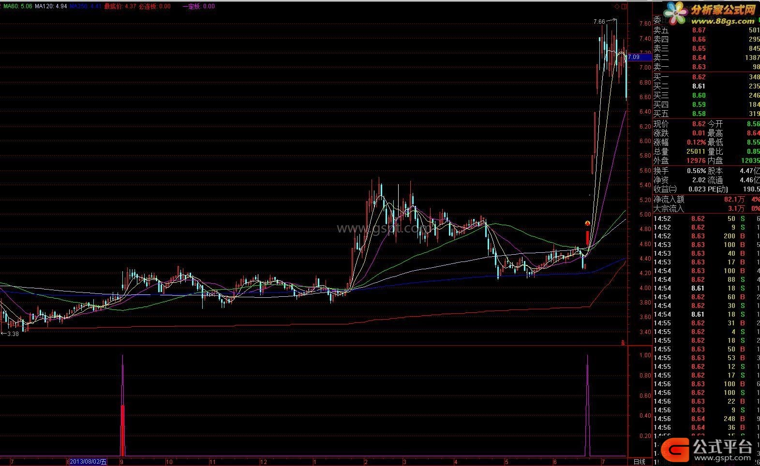760x466 pixels.
Task: Select the 卖四 8.66 ask row
Action: 706,39
